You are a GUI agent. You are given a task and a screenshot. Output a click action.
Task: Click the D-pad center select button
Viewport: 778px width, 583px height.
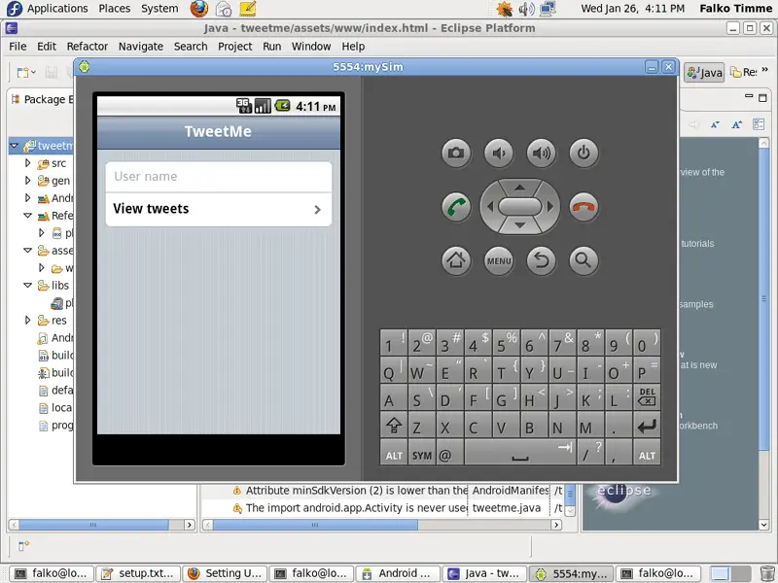point(519,206)
